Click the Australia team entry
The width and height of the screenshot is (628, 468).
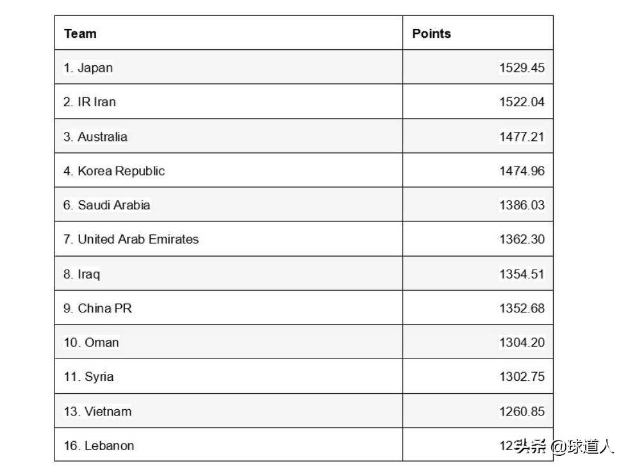pyautogui.click(x=95, y=136)
